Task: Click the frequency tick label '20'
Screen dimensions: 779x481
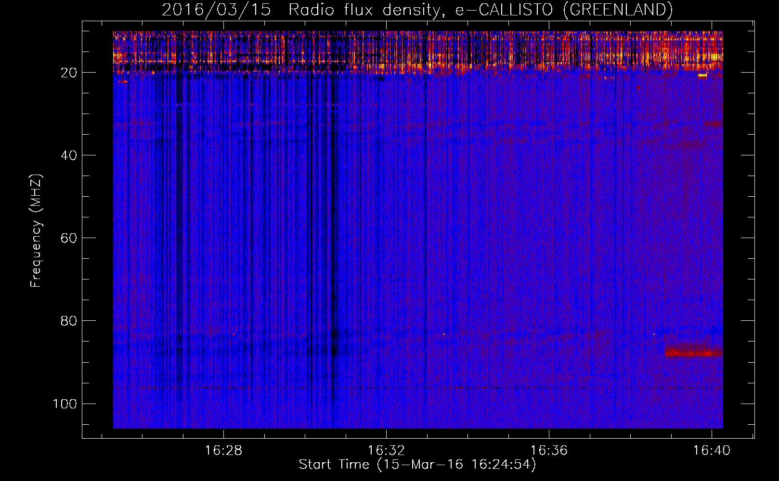Action: point(69,73)
